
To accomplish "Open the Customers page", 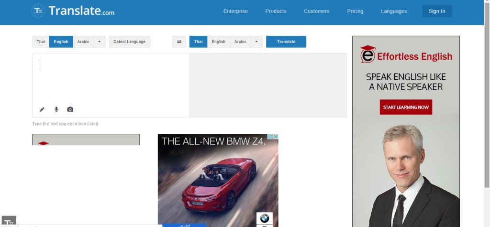I will coord(317,11).
